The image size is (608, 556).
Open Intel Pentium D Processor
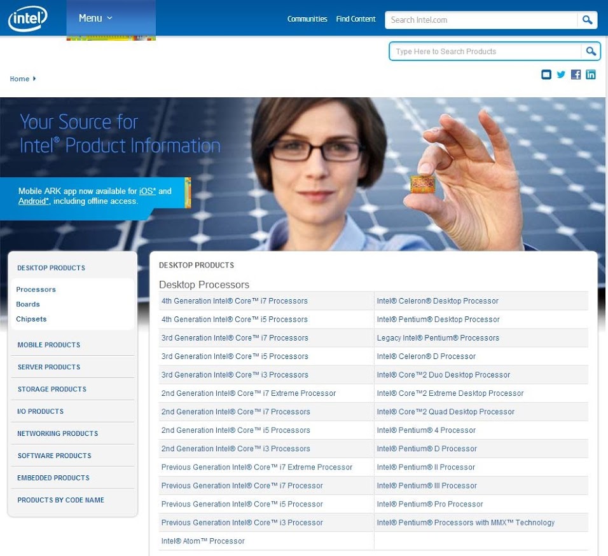coord(427,449)
